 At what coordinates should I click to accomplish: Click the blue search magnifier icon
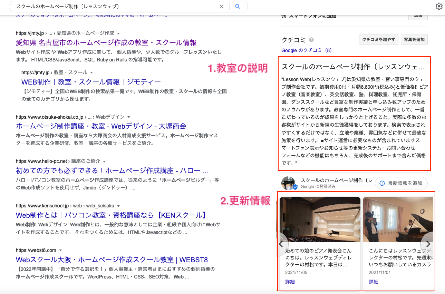coord(238,7)
